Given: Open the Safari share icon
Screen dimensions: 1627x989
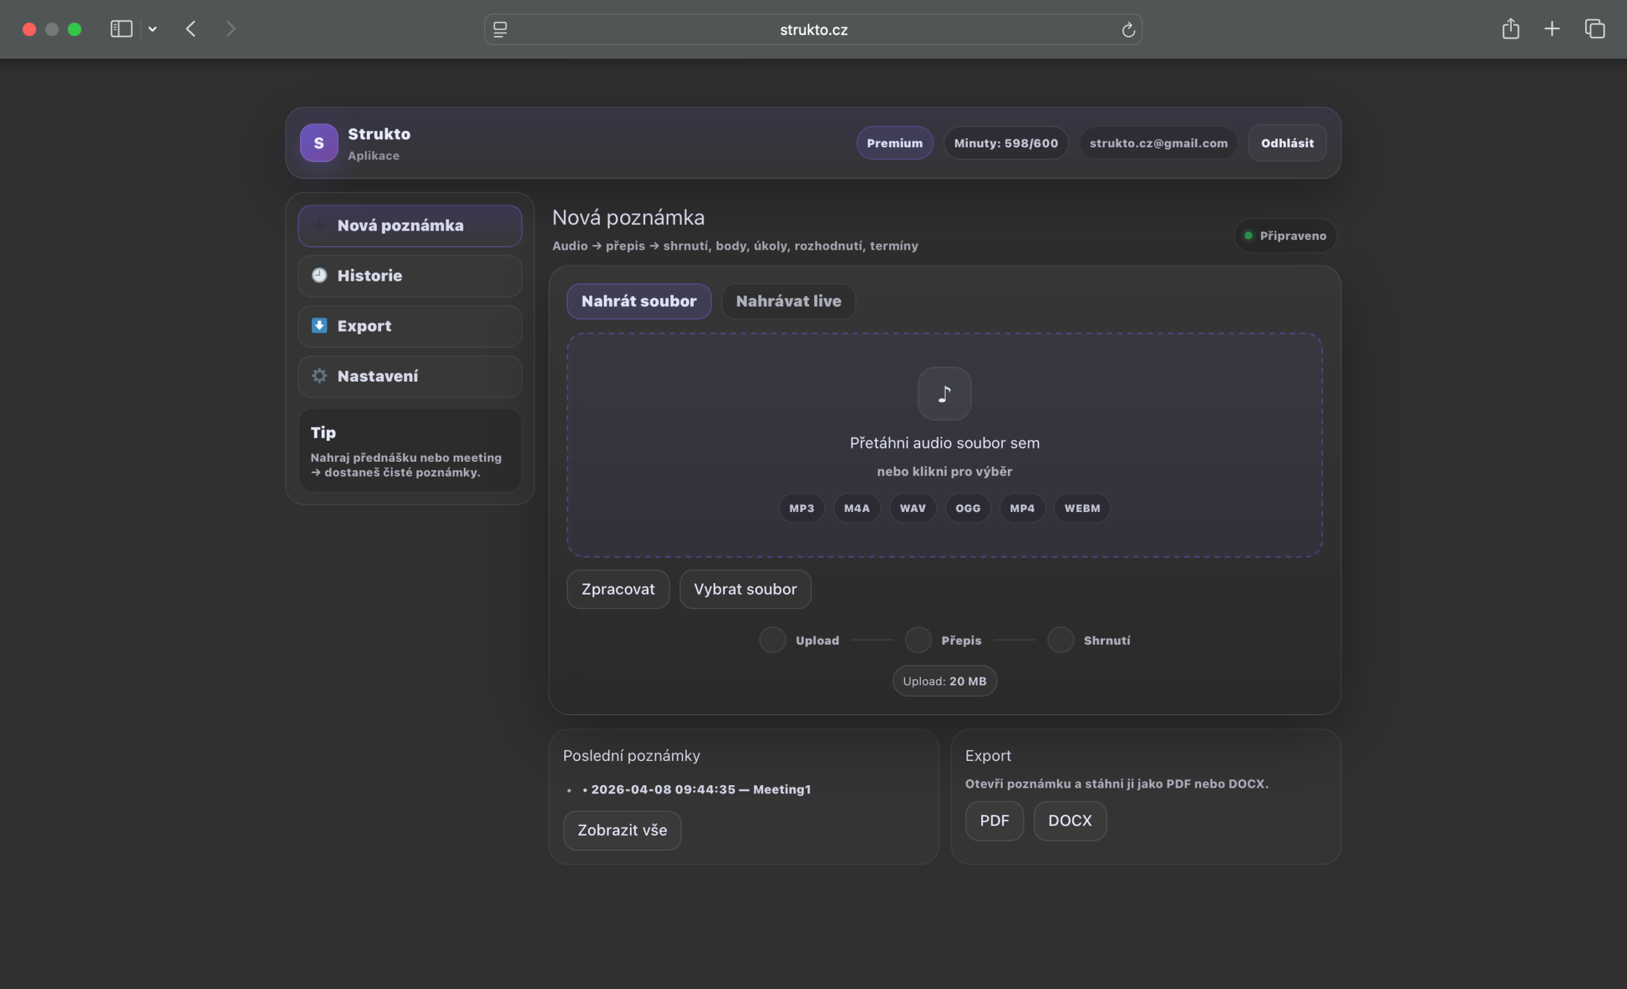Looking at the screenshot, I should click(x=1510, y=29).
